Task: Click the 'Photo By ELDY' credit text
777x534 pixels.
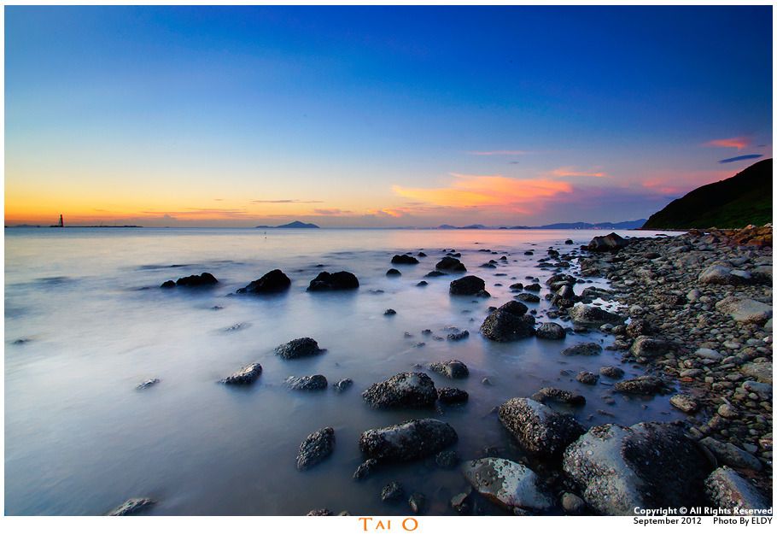Action: pos(742,520)
